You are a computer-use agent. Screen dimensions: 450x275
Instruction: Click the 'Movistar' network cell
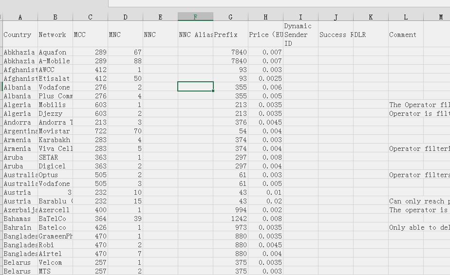(55, 131)
